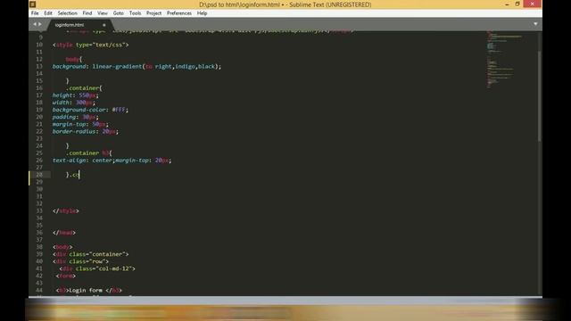Viewport: 571px width, 321px height.
Task: Open the Preferences menu
Action: (x=179, y=13)
